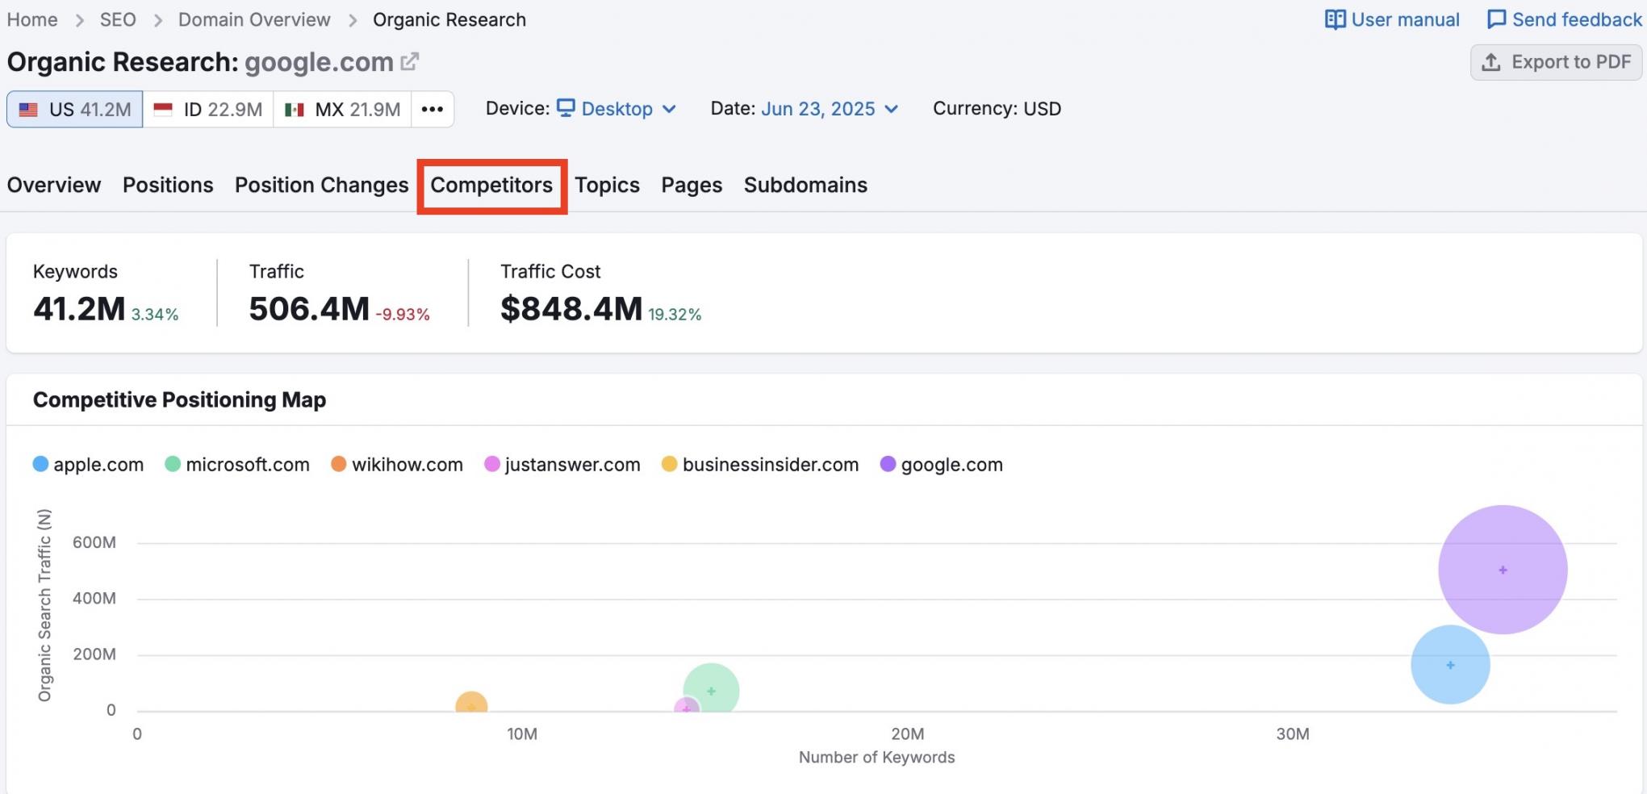Select ID 22.9M database
The height and width of the screenshot is (794, 1647).
point(208,109)
